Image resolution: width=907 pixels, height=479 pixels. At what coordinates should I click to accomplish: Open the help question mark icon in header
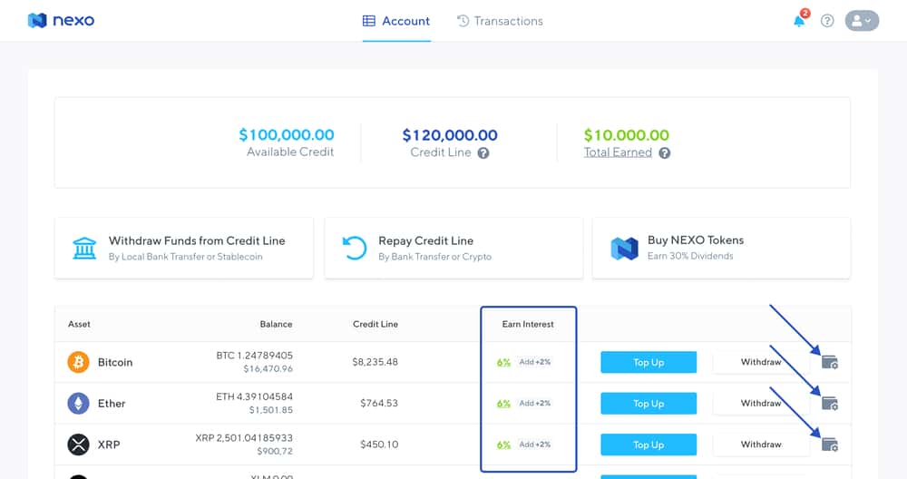(x=827, y=21)
